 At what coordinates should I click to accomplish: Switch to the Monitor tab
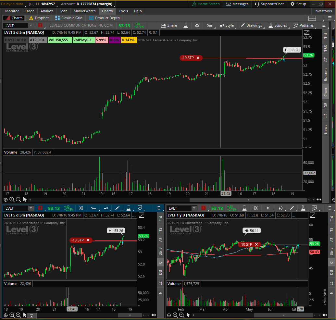click(x=12, y=11)
